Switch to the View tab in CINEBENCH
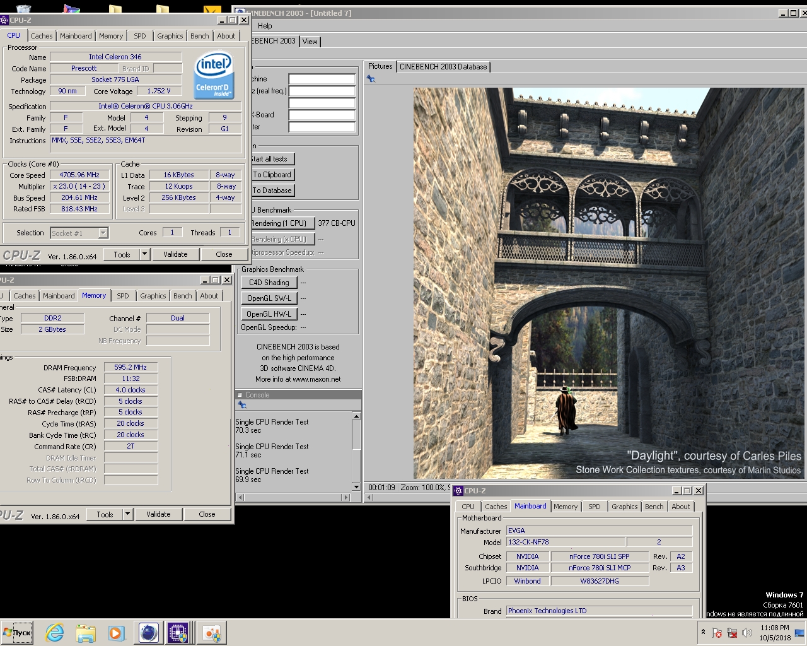This screenshot has width=807, height=646. (x=310, y=42)
